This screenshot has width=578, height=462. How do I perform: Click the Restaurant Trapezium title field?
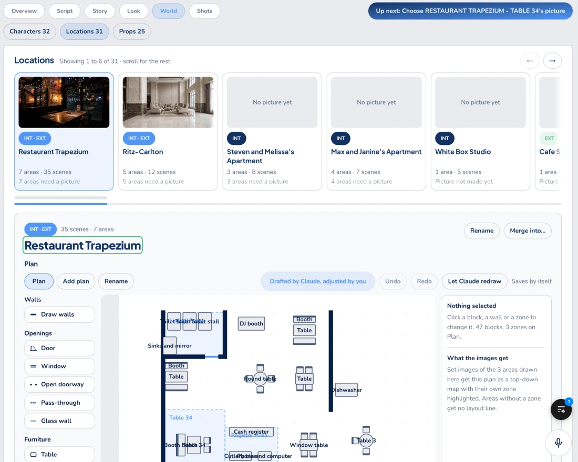click(82, 245)
